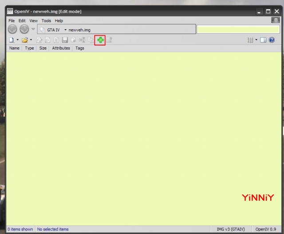Expand the arrow after GTA IV breadcrumb
284x234 pixels.
click(66, 30)
